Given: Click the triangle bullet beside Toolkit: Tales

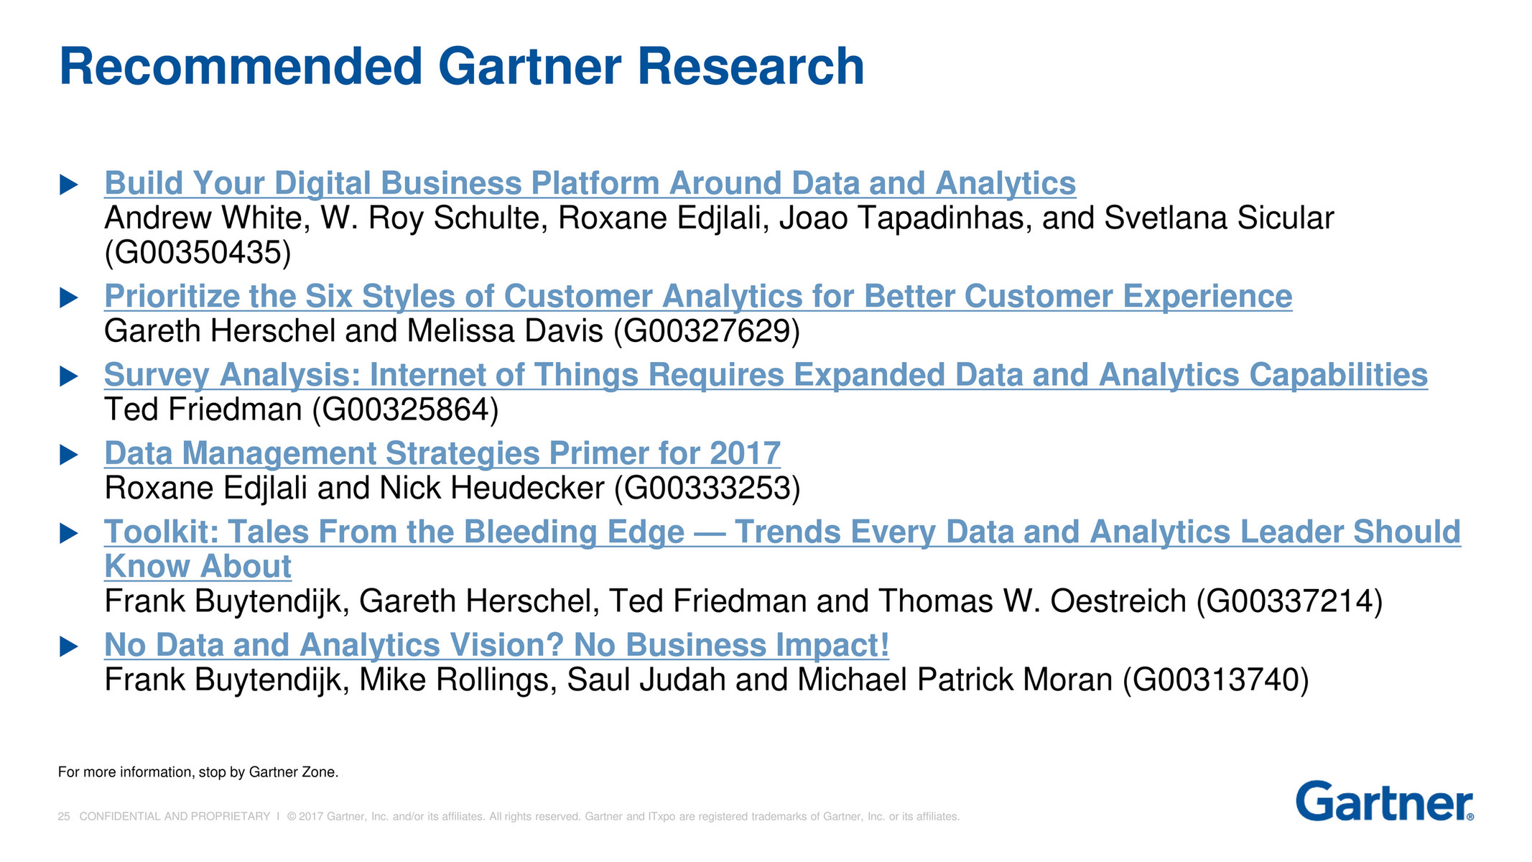Looking at the screenshot, I should point(68,533).
